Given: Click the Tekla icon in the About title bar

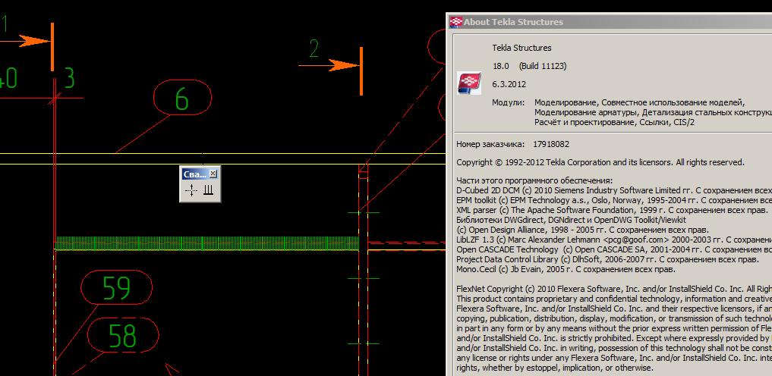Looking at the screenshot, I should click(456, 22).
